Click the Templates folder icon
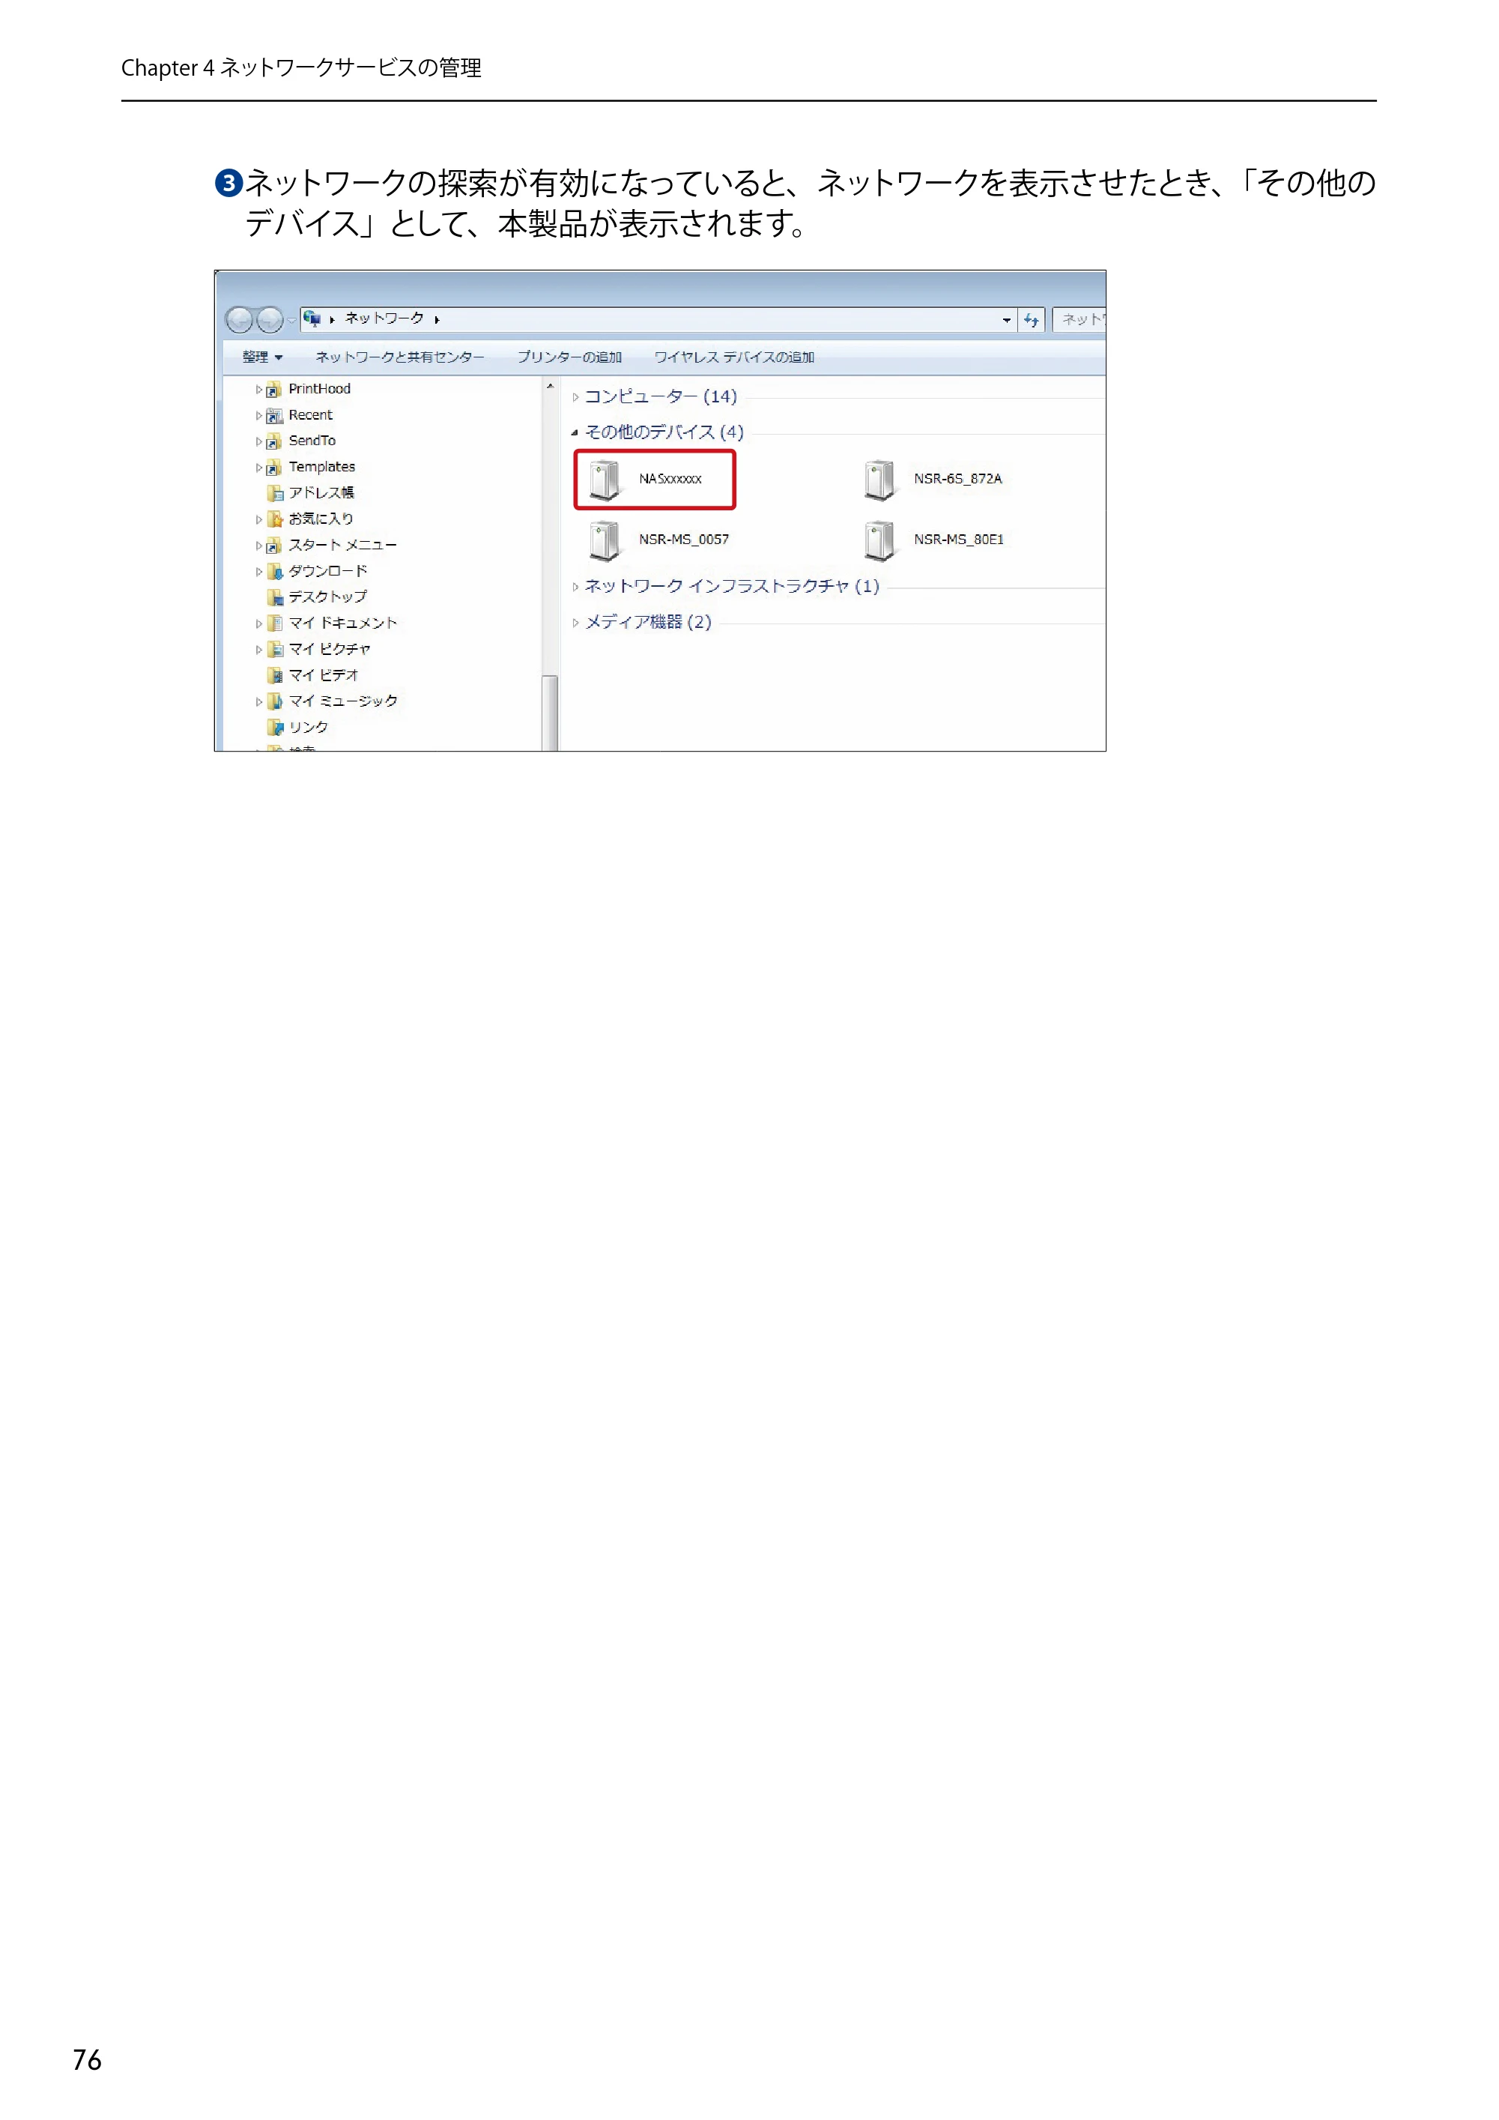 274,467
